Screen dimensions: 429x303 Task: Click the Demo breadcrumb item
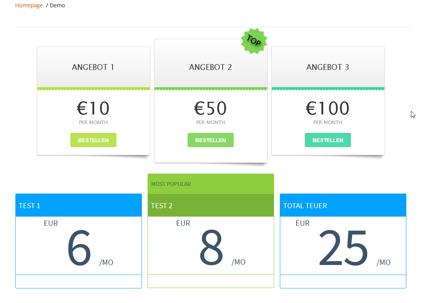[x=57, y=5]
